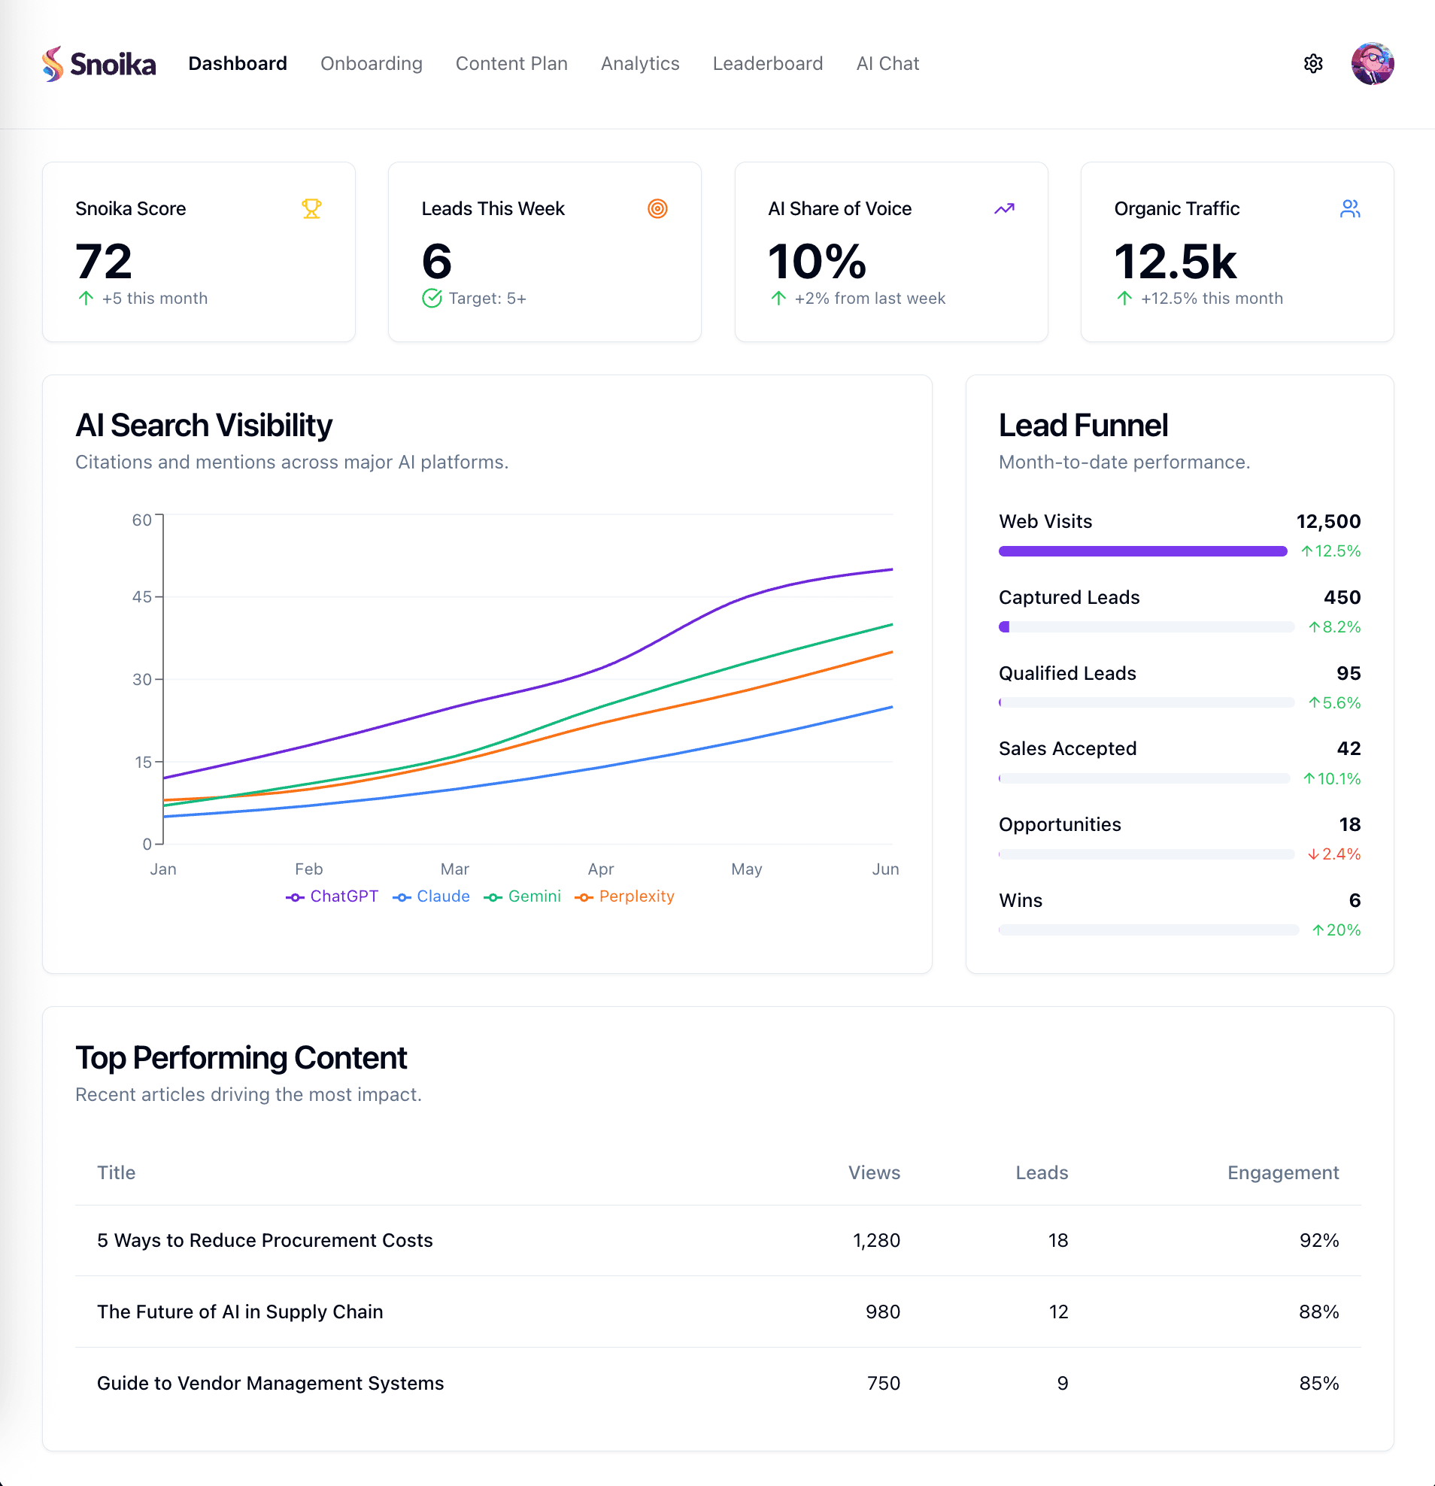Viewport: 1435px width, 1486px height.
Task: Open article 5 Ways to Reduce Procurement Costs
Action: coord(265,1240)
